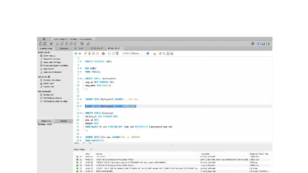This screenshot has height=173, width=308.
Task: Rollback the transaction icon
Action: 113,53
